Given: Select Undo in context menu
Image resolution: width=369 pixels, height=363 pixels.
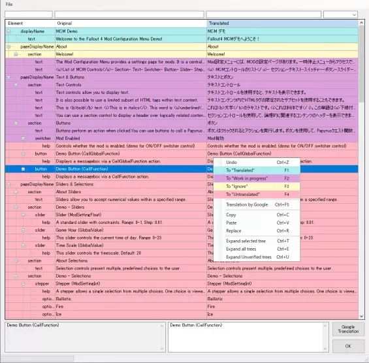Looking at the screenshot, I should (257, 163).
